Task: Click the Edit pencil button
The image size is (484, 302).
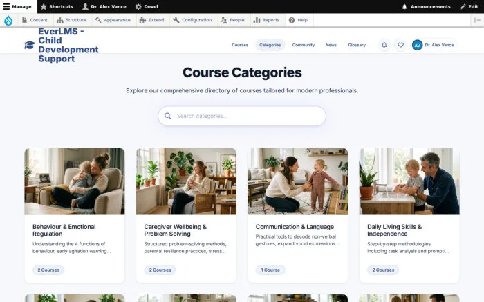Action: (x=469, y=6)
